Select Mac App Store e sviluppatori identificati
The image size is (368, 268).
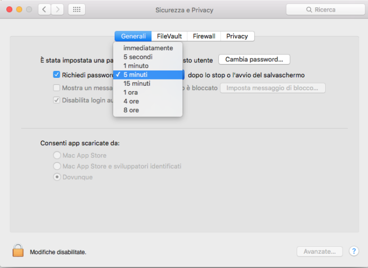pyautogui.click(x=57, y=166)
